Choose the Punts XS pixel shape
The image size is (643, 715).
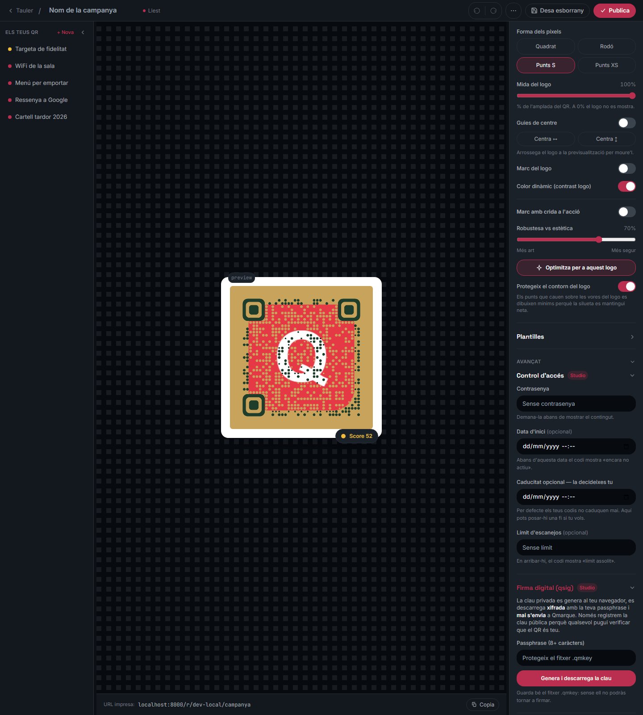607,65
